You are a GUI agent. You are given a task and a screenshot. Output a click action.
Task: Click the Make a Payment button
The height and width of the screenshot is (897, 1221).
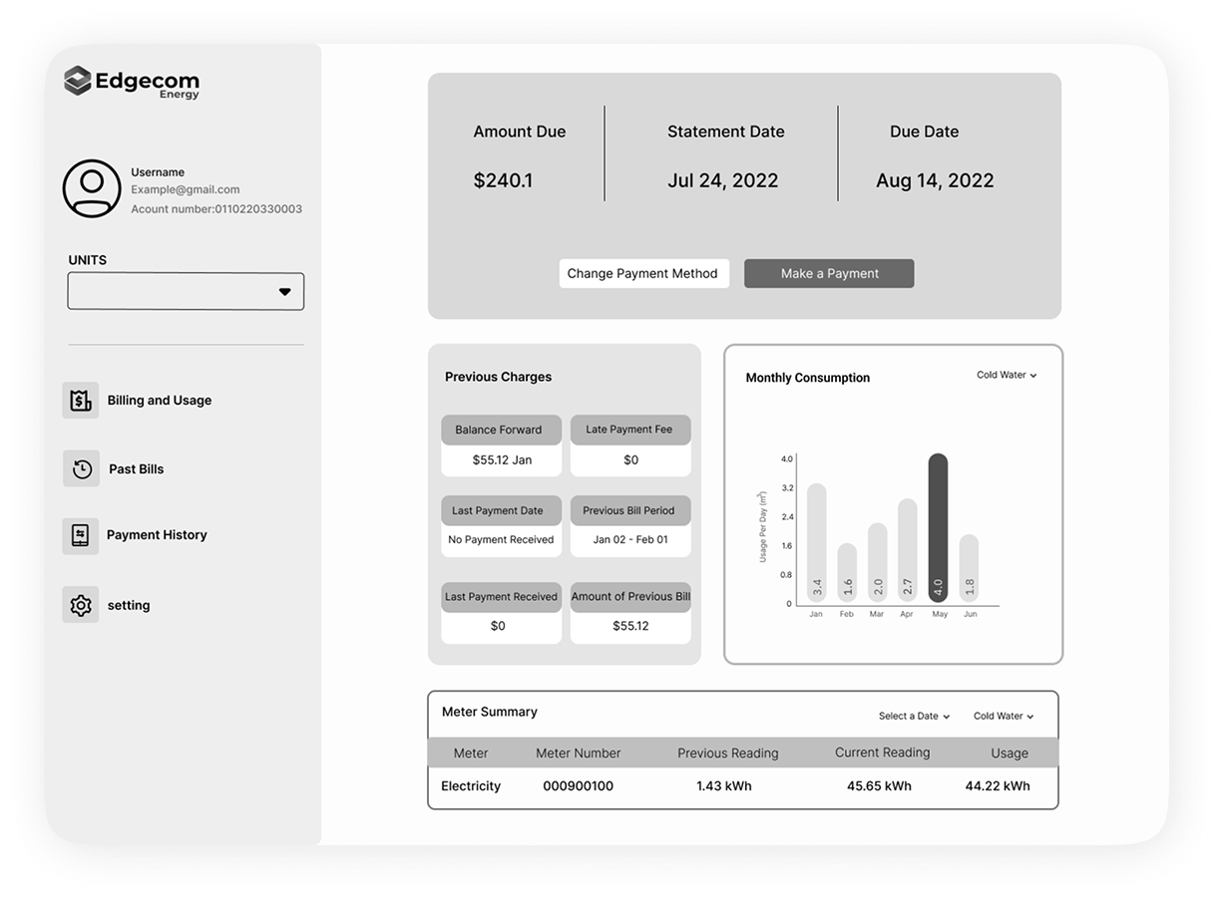829,274
